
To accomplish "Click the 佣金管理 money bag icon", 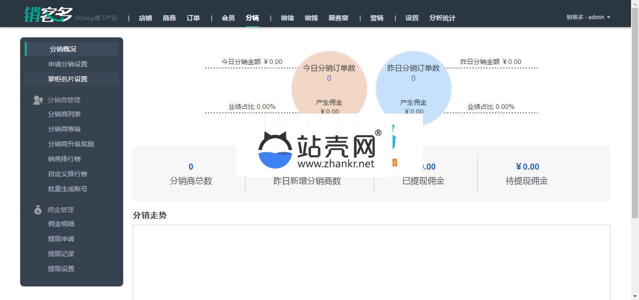I will [x=38, y=210].
